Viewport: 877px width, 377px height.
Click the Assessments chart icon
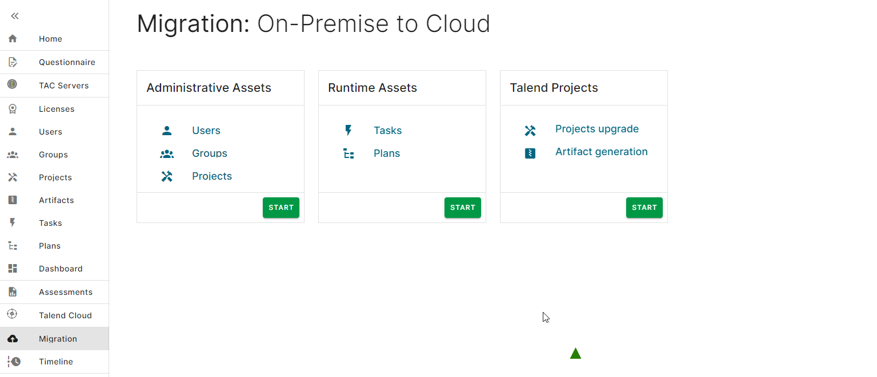(13, 292)
